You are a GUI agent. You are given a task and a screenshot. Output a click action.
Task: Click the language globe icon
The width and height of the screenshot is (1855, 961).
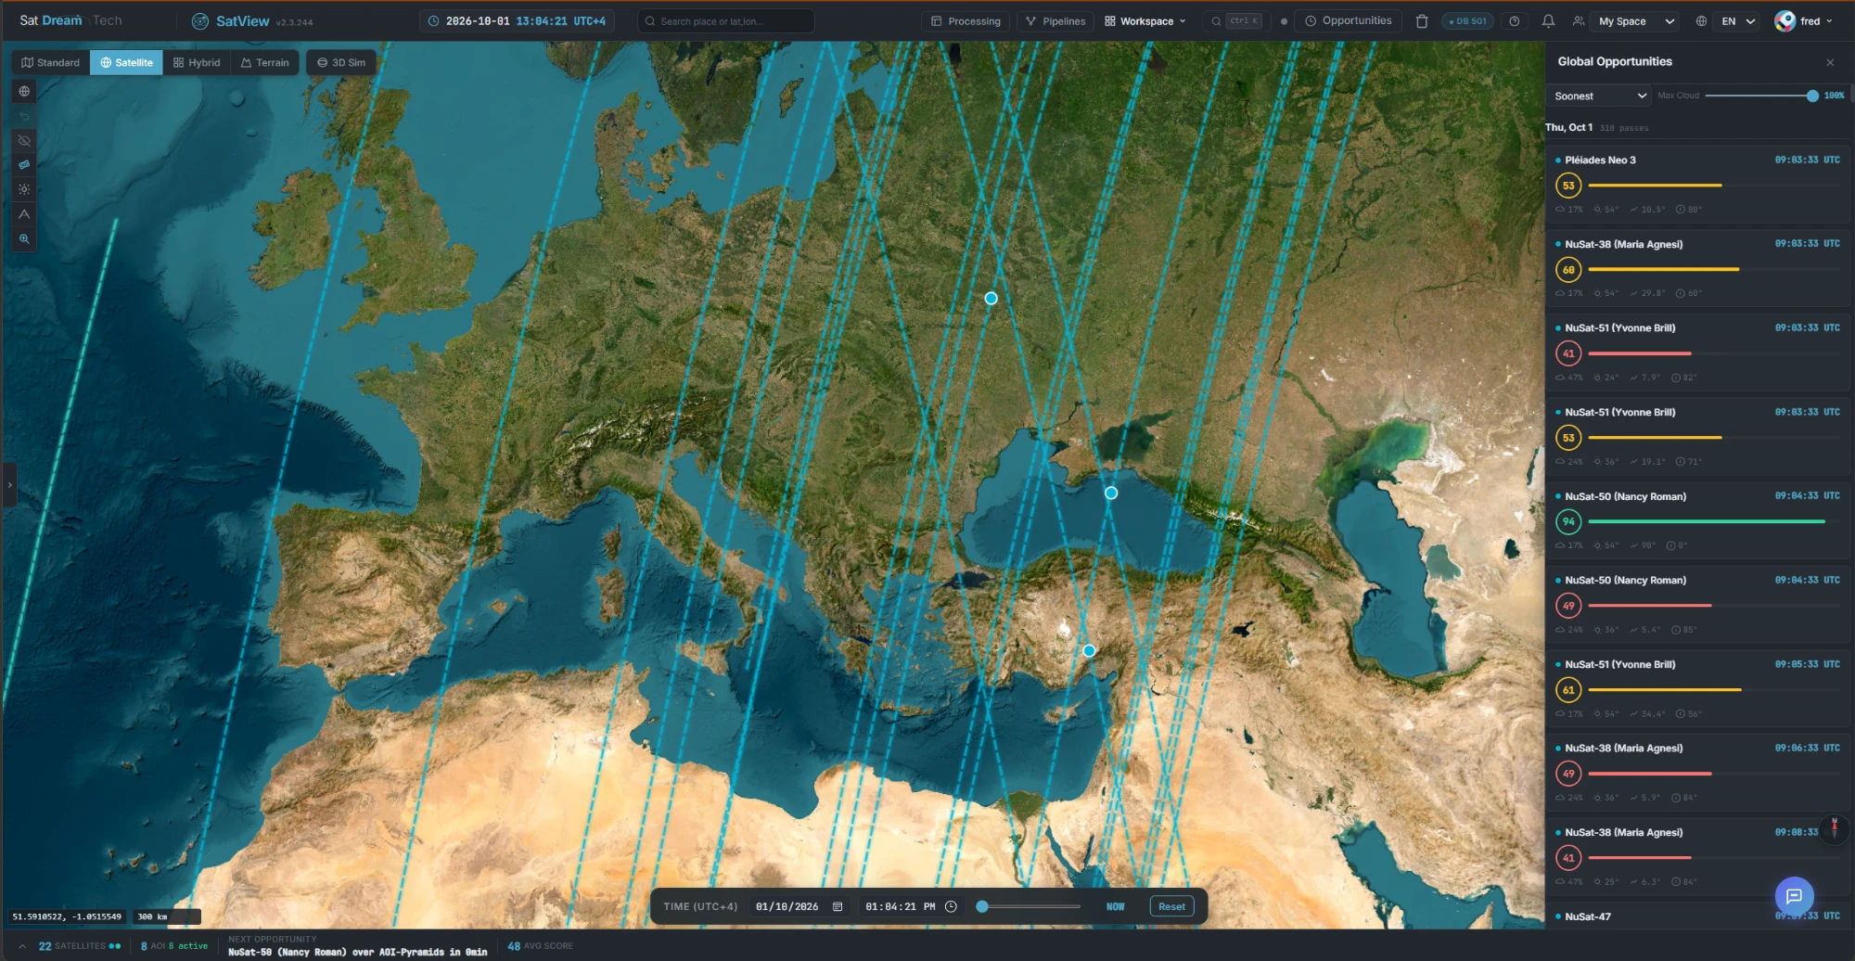(1701, 20)
